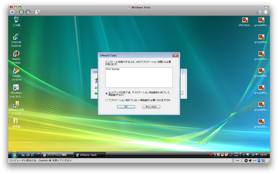Enter full screen via blue arrows icon
The width and height of the screenshot is (278, 174).
(265, 12)
